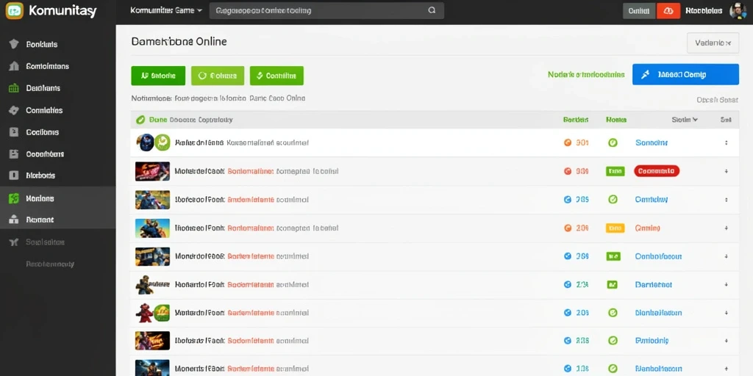The width and height of the screenshot is (753, 376).
Task: Expand row arrow in Dlonbofatoon row
Action: tap(726, 313)
